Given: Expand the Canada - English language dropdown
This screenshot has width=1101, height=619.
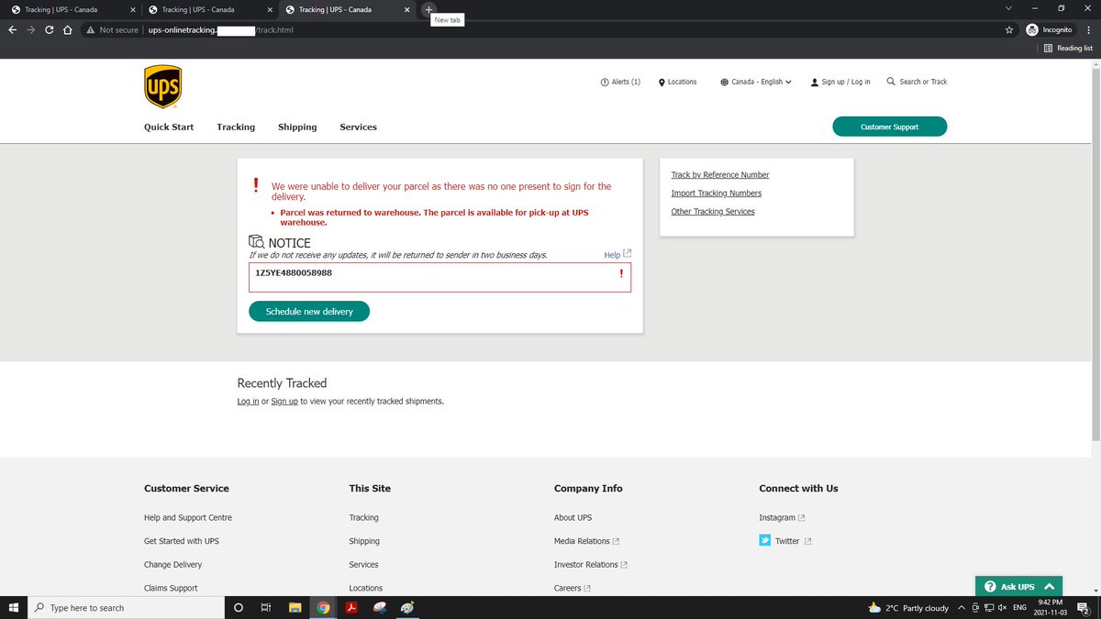Looking at the screenshot, I should pyautogui.click(x=756, y=82).
